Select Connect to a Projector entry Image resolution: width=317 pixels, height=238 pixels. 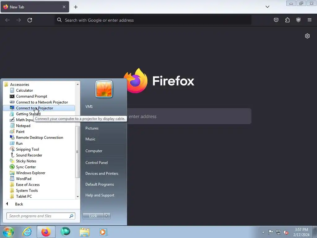(x=39, y=108)
